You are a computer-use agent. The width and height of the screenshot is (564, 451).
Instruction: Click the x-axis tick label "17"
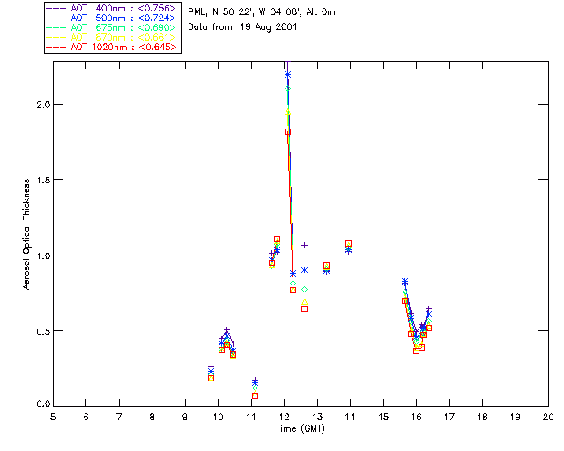point(449,417)
